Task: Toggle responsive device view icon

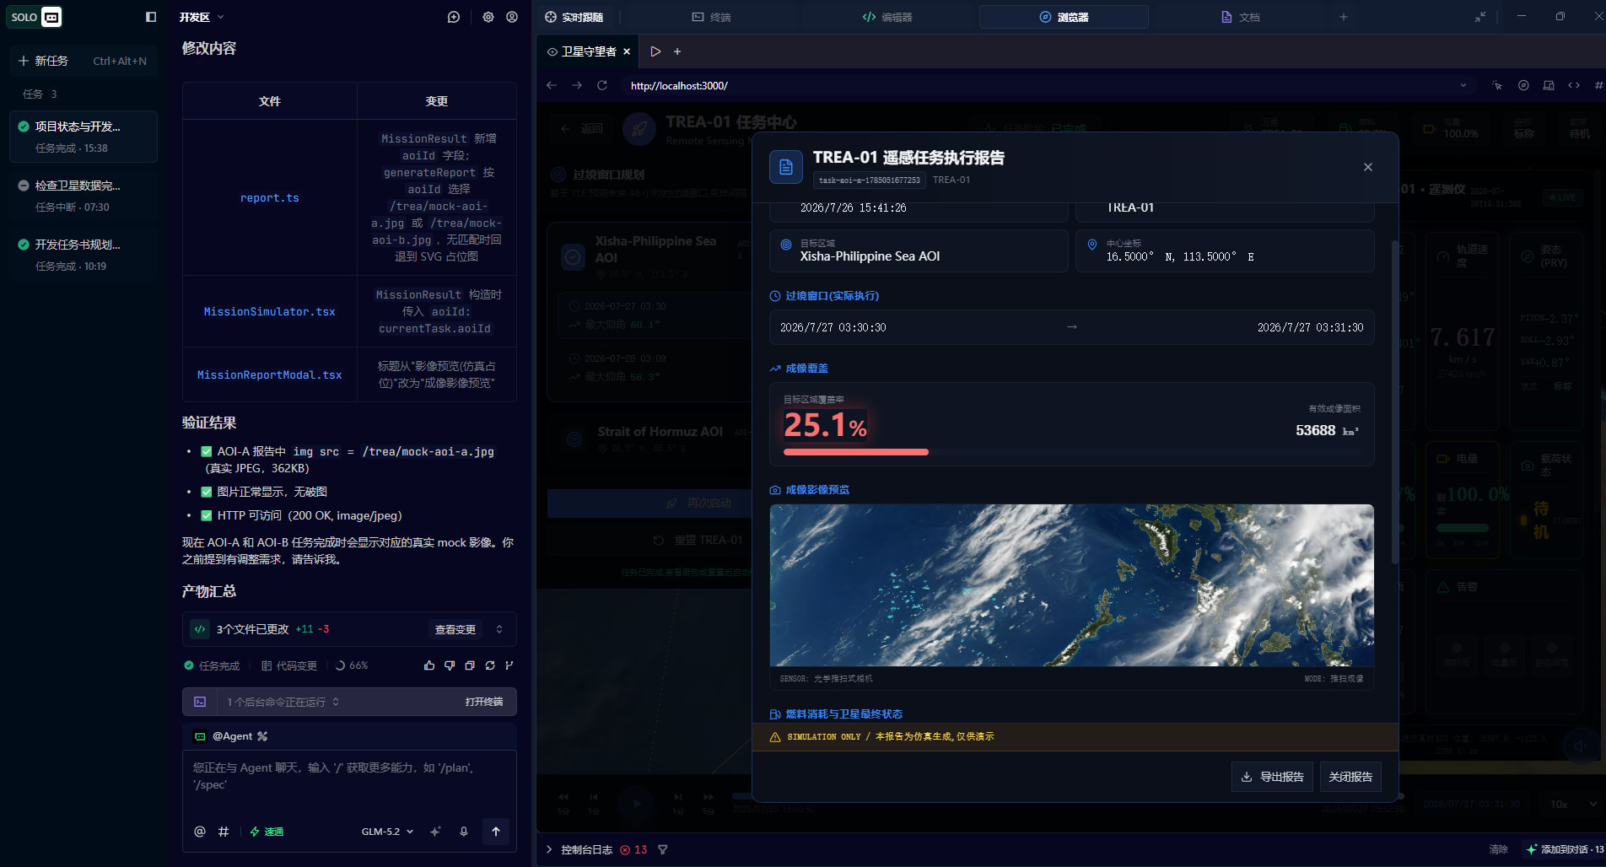Action: [x=1549, y=85]
